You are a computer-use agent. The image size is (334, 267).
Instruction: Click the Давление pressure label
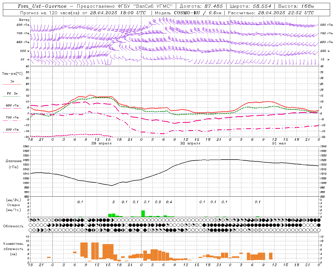[14, 161]
